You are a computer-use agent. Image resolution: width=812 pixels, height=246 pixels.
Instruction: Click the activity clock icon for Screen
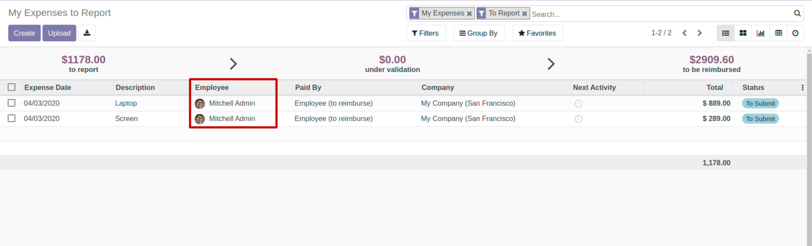578,119
